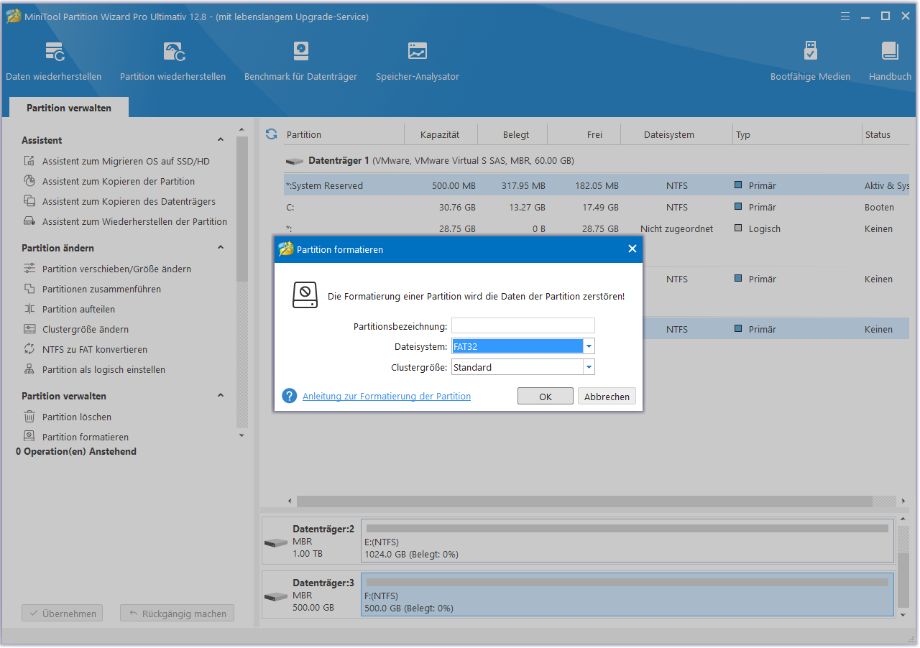This screenshot has width=920, height=648.
Task: Open Assistent zum Wiederherstellen der Partition
Action: 134,222
